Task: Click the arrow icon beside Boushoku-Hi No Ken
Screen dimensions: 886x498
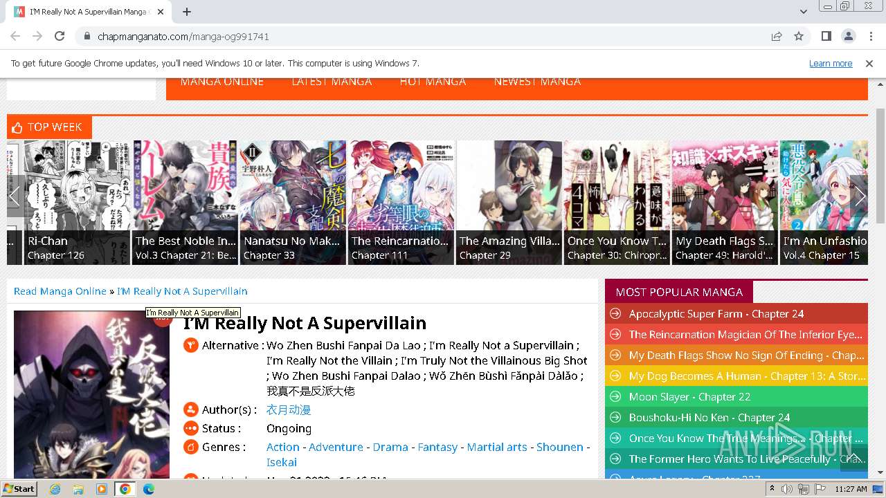Action: [615, 418]
